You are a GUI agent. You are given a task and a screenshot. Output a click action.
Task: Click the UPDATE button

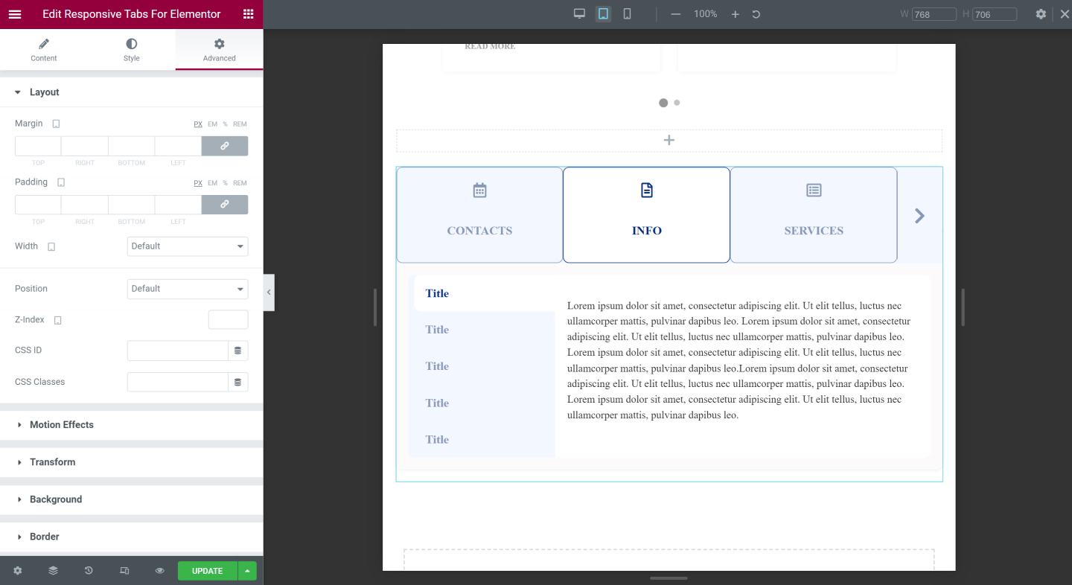click(x=207, y=571)
